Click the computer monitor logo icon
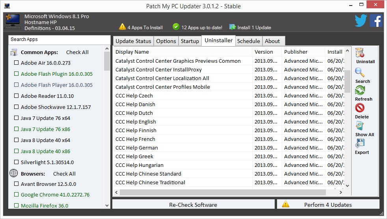The height and width of the screenshot is (219, 387). click(13, 22)
